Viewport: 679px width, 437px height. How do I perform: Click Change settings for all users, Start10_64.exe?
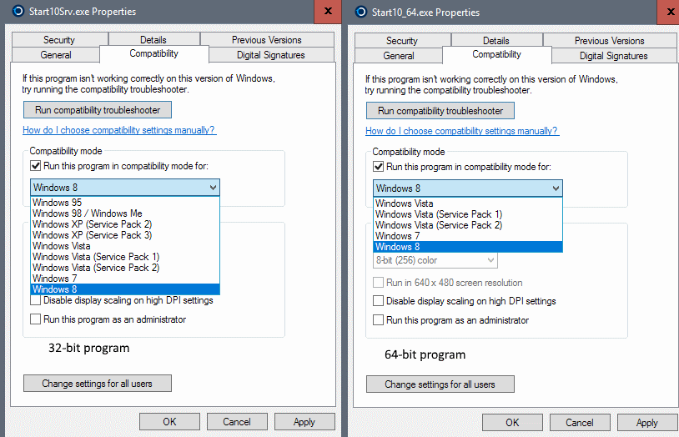tap(440, 384)
